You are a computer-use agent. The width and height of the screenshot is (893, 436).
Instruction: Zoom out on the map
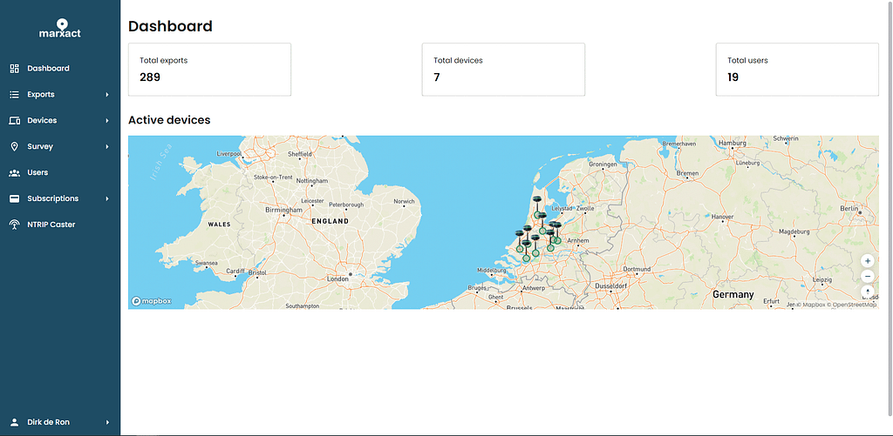click(867, 276)
